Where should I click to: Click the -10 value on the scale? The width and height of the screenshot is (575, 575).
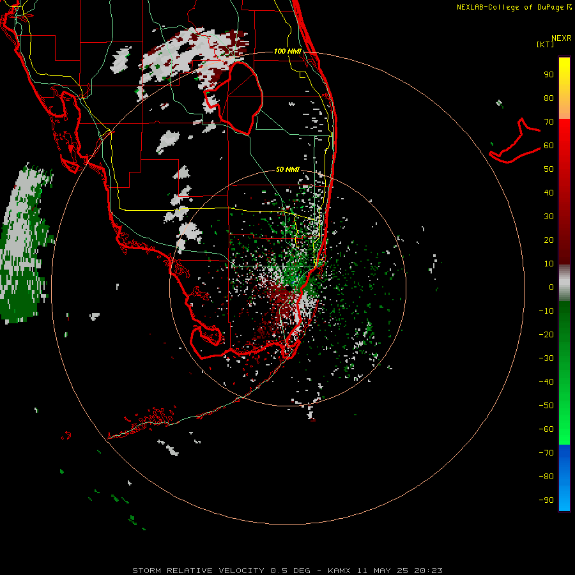[x=546, y=311]
